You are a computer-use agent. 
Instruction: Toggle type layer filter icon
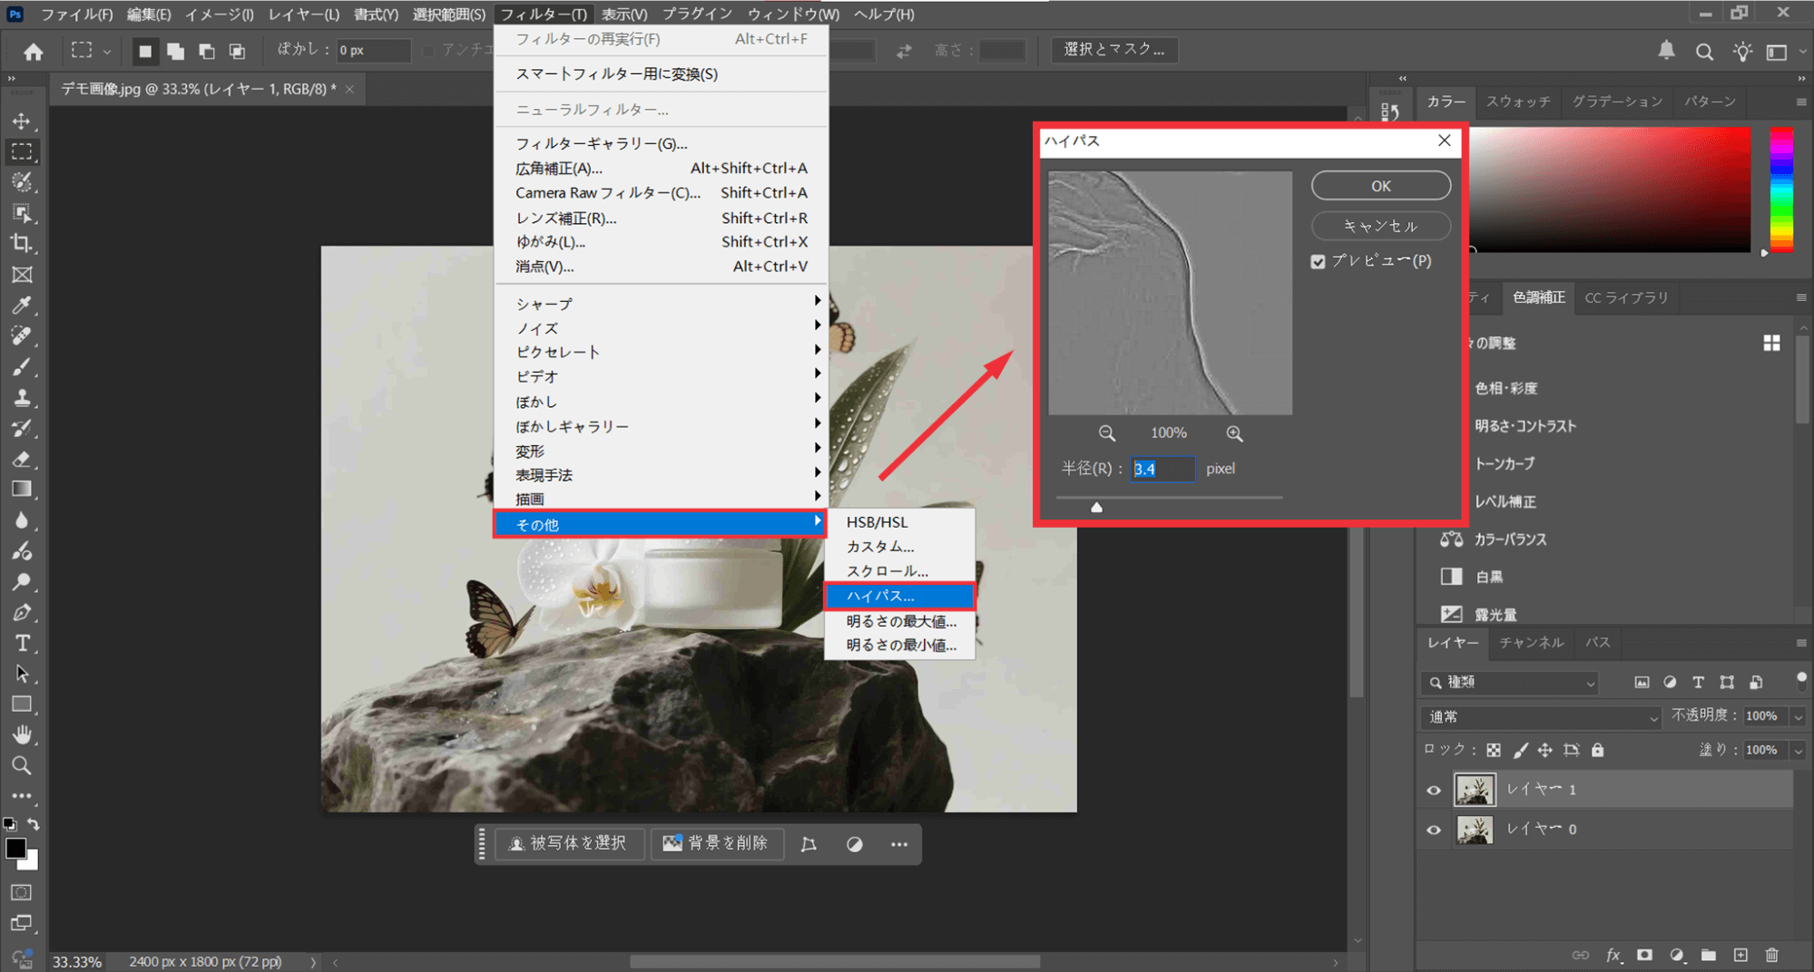tap(1698, 683)
